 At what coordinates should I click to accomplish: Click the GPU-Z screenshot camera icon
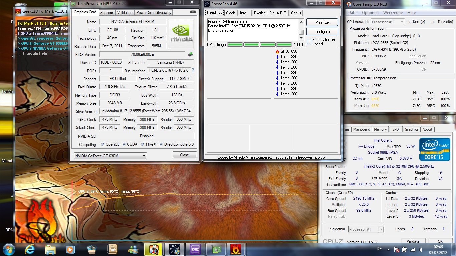click(193, 12)
